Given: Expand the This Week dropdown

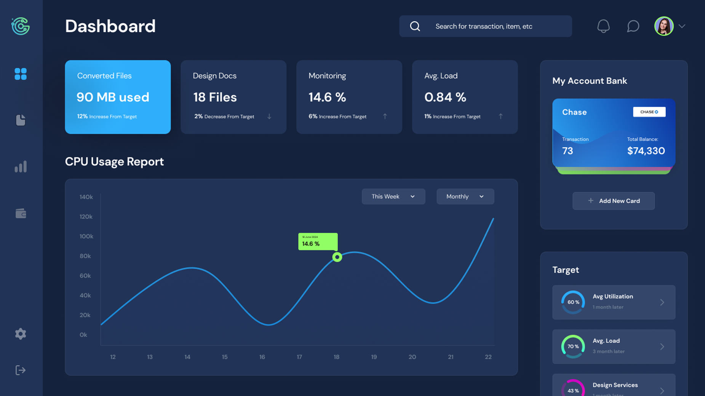Looking at the screenshot, I should tap(393, 196).
